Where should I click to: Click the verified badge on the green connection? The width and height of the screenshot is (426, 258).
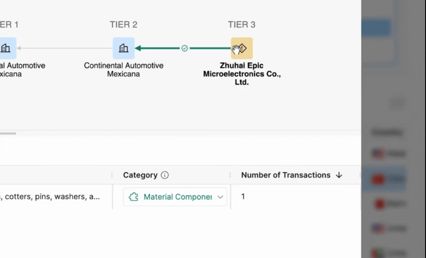click(x=185, y=48)
